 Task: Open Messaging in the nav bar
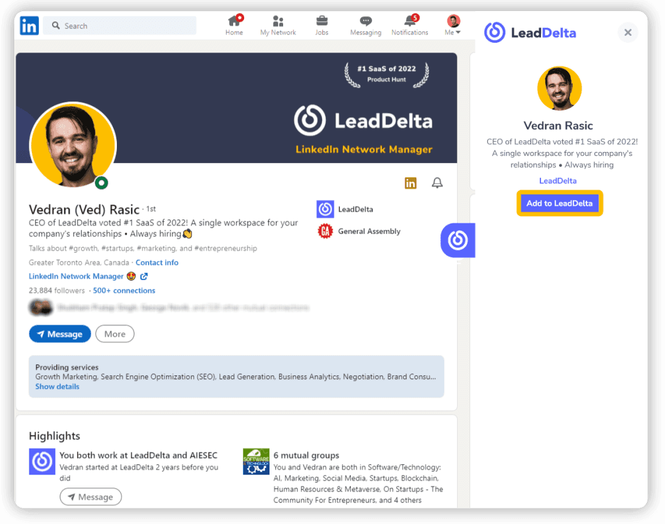[x=366, y=25]
